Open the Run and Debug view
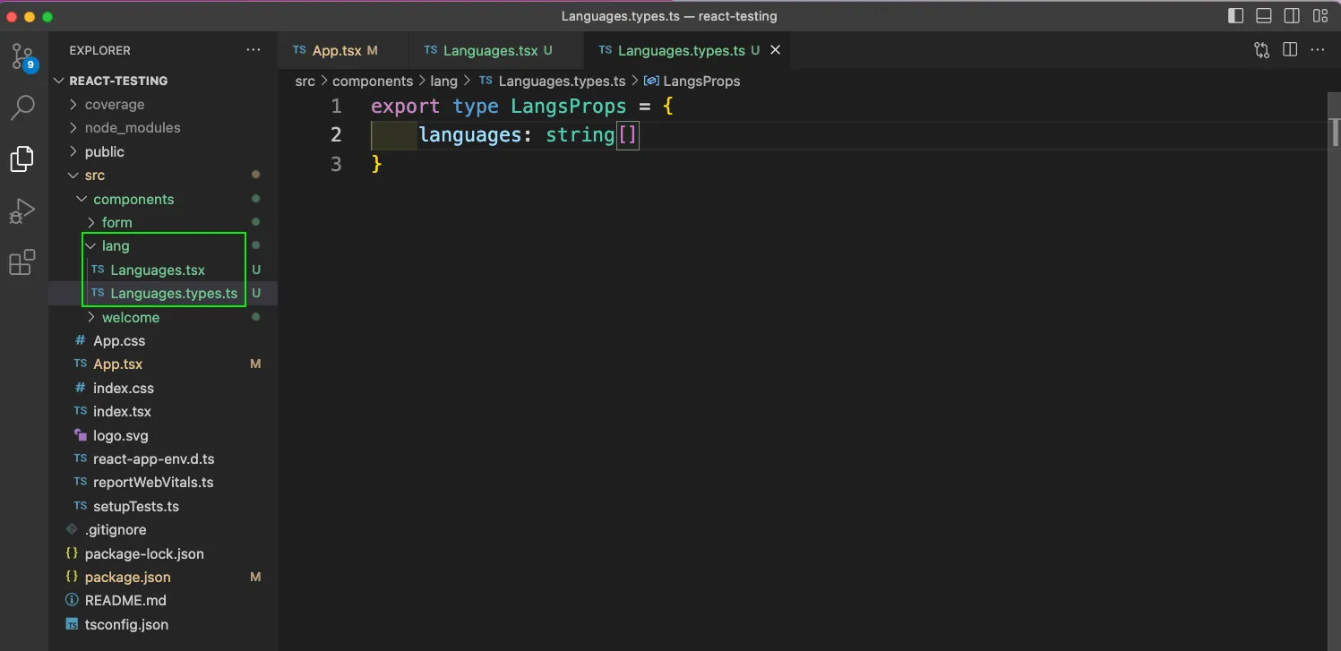This screenshot has height=651, width=1341. click(x=22, y=211)
